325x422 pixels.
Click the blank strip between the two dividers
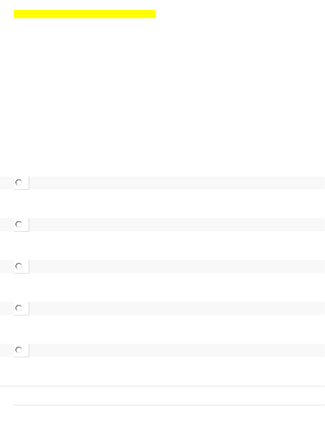pyautogui.click(x=162, y=395)
